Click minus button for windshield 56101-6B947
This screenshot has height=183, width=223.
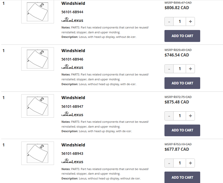pyautogui.click(x=169, y=116)
